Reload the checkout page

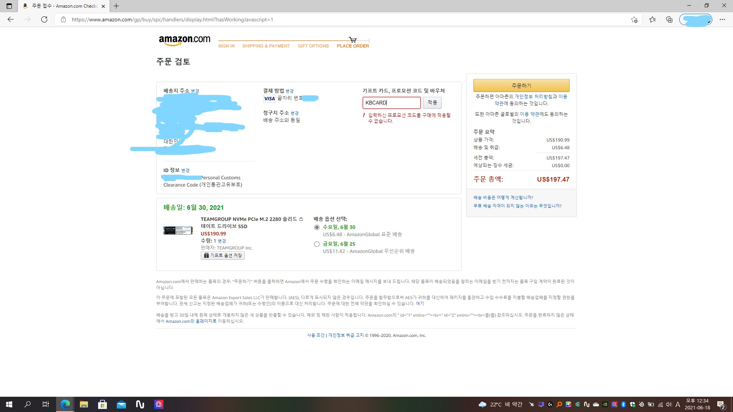44,19
